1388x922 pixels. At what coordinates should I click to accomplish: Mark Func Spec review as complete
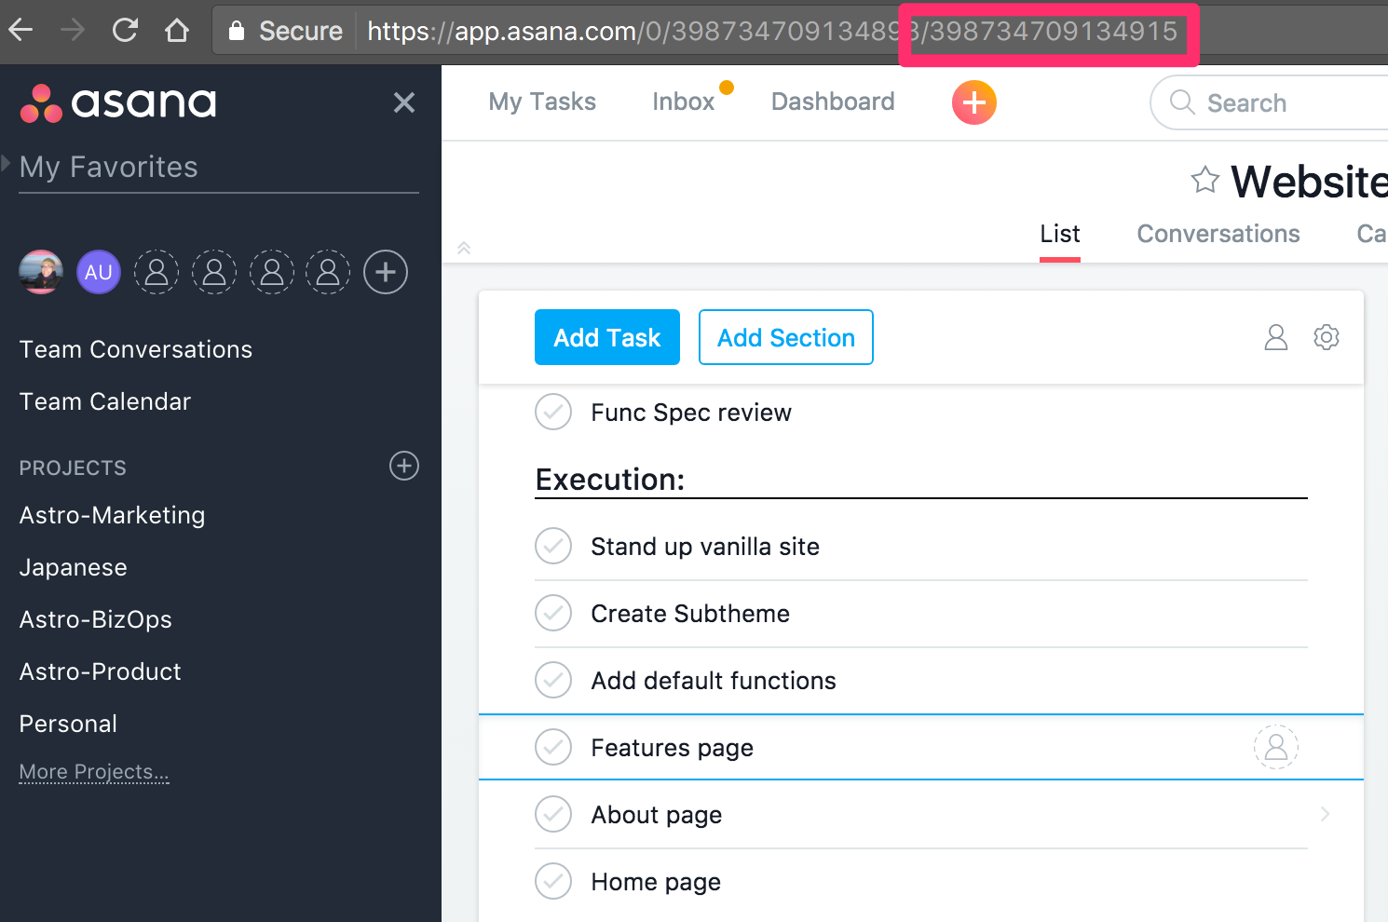point(552,412)
